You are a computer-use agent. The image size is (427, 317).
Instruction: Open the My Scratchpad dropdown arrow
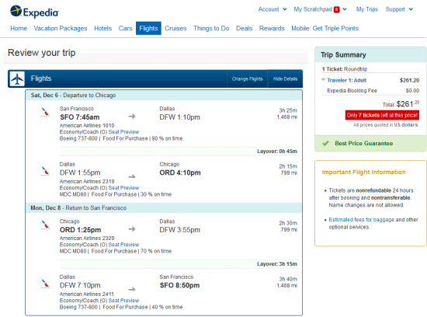(345, 9)
